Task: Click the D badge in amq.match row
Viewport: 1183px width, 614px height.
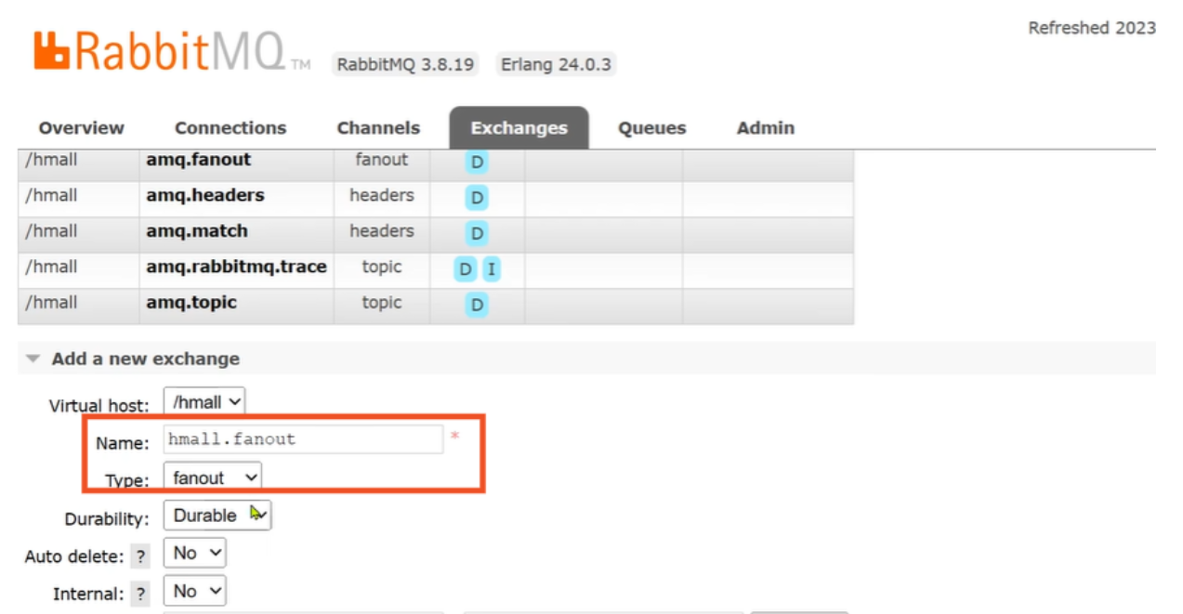Action: tap(477, 233)
